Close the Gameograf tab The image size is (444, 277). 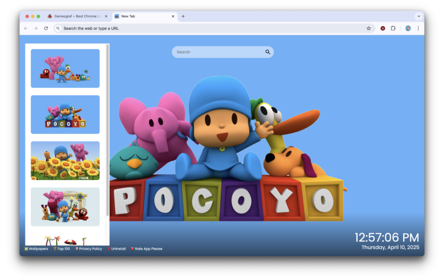(x=106, y=16)
